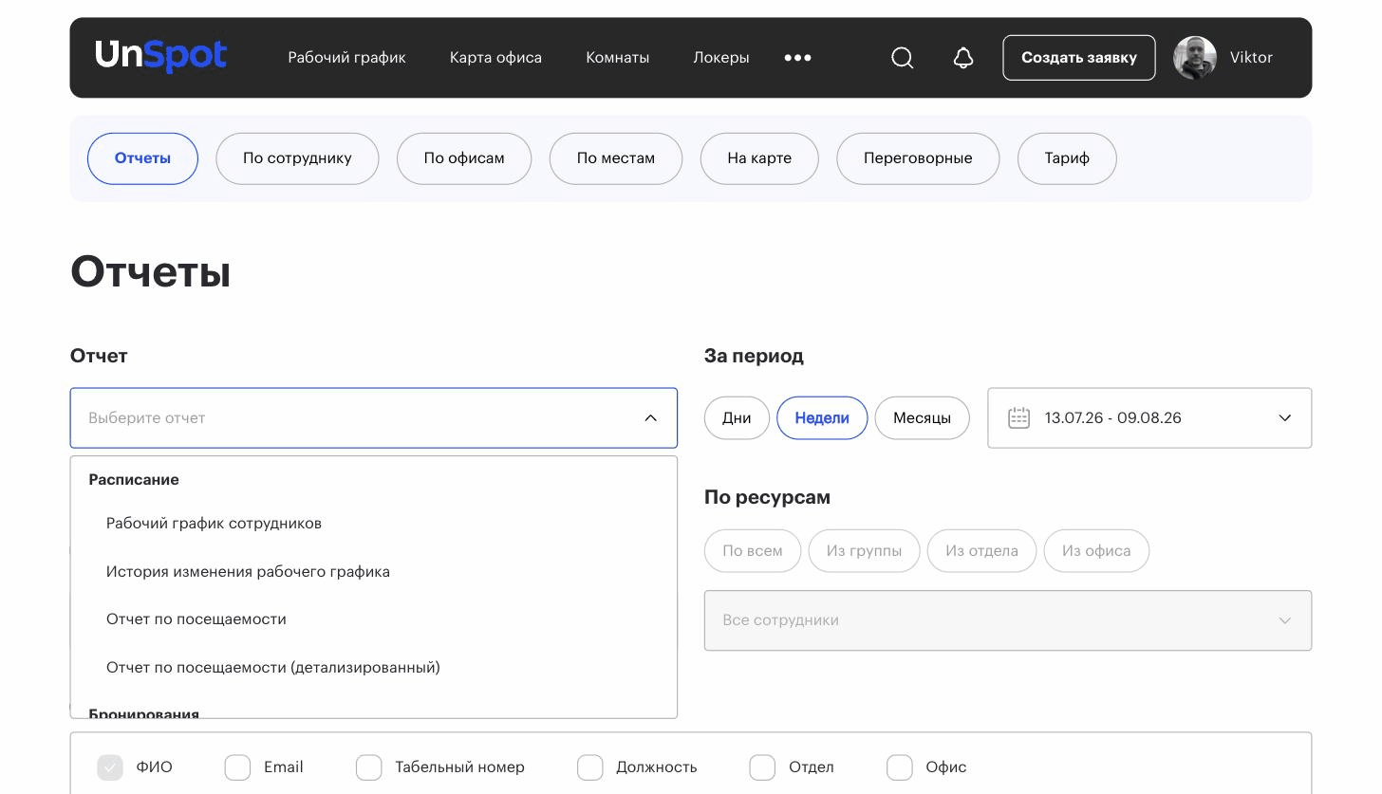Select Недели period option

point(822,418)
